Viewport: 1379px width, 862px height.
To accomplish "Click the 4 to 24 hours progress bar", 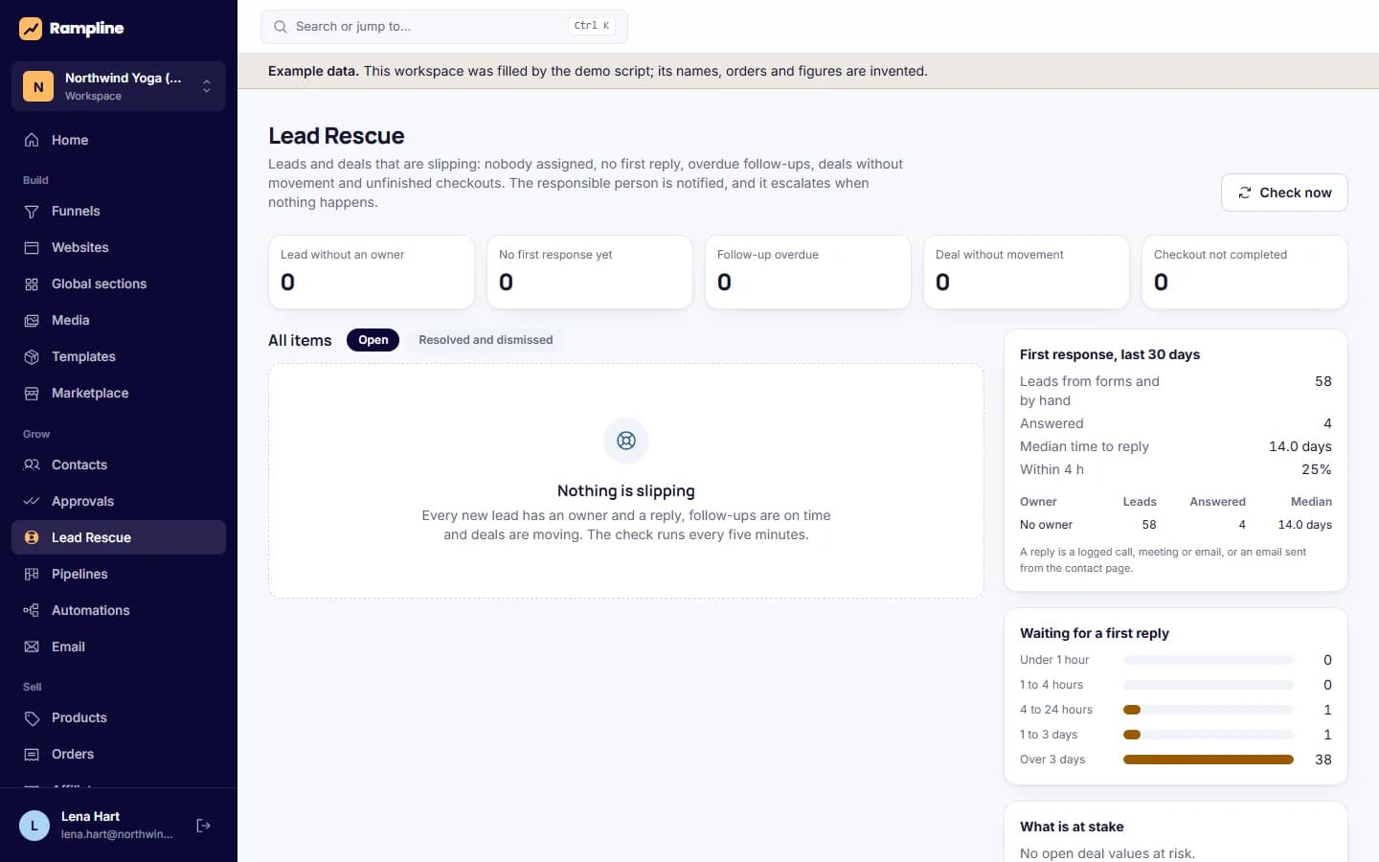I will pos(1209,710).
